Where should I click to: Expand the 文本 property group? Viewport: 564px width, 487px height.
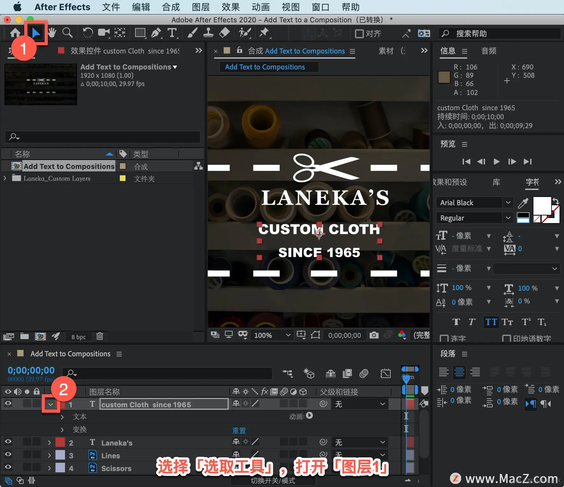coord(62,417)
